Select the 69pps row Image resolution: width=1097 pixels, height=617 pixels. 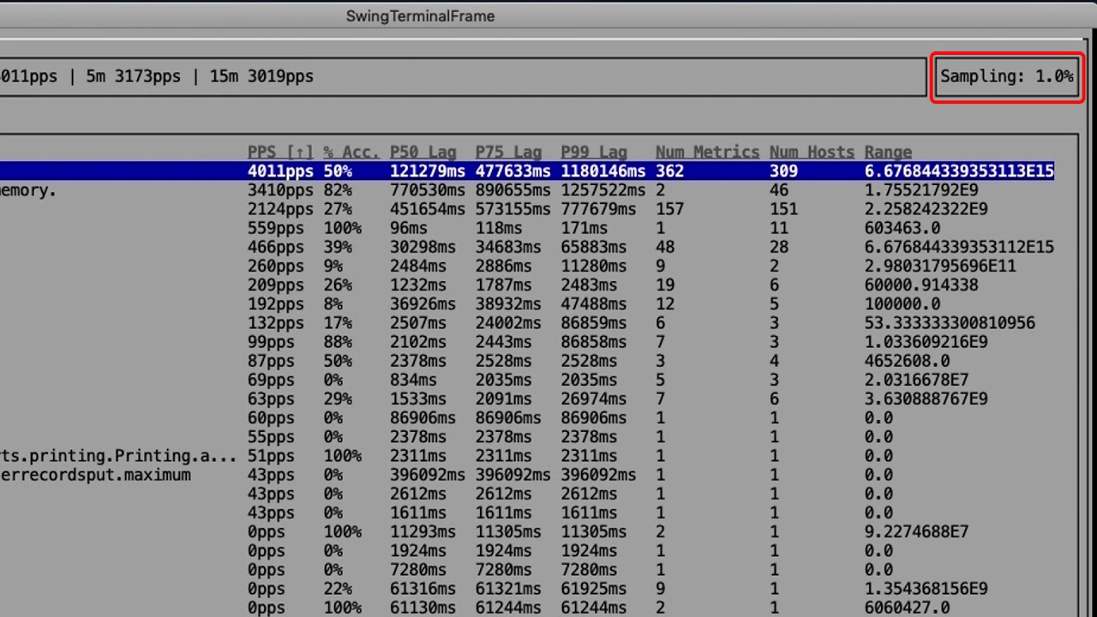(527, 380)
